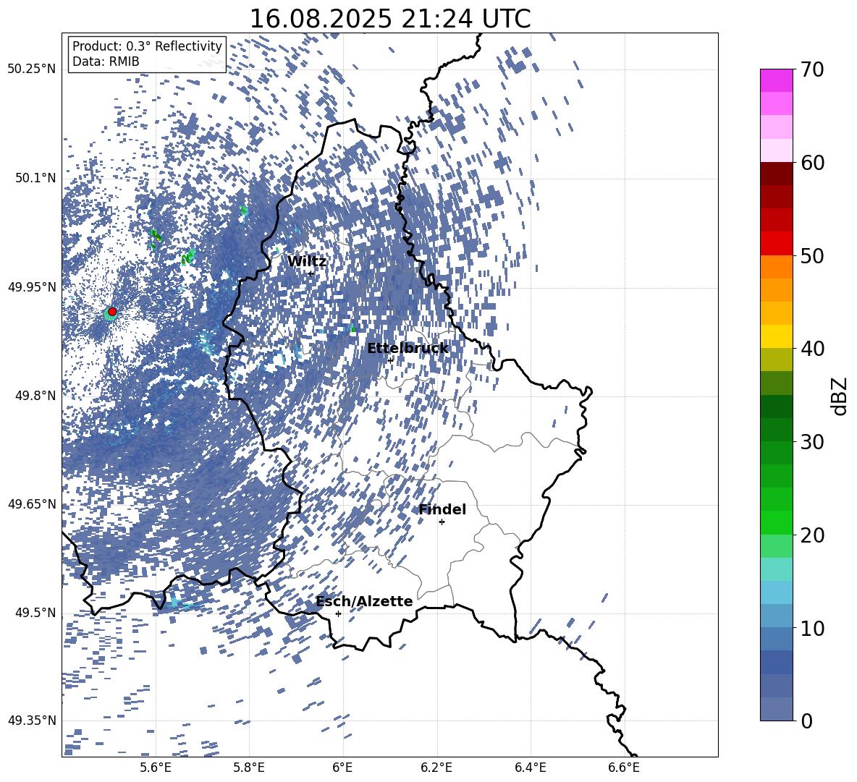857x782 pixels.
Task: Click the Esch/Alzette station cross marker
Action: 338,613
